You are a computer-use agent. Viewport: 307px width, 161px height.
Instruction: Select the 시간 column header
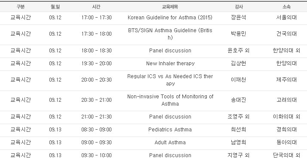(96, 7)
